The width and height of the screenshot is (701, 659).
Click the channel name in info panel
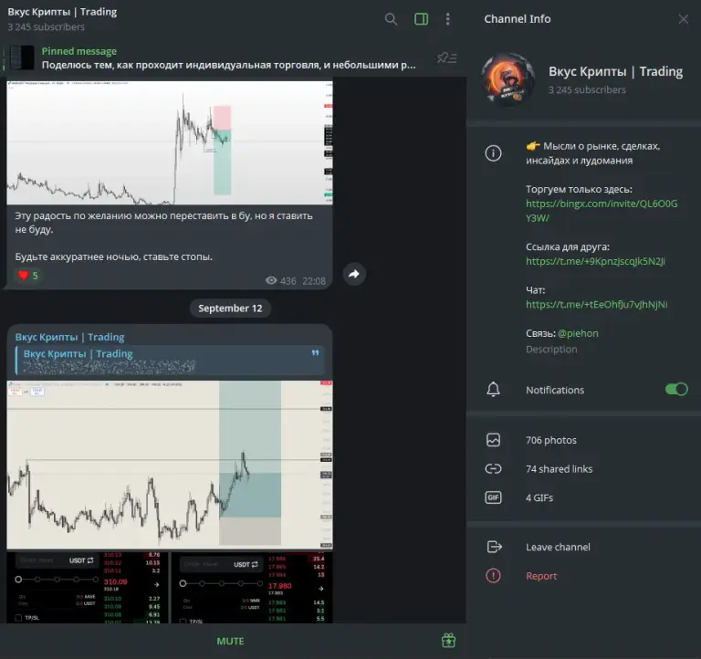coord(615,71)
